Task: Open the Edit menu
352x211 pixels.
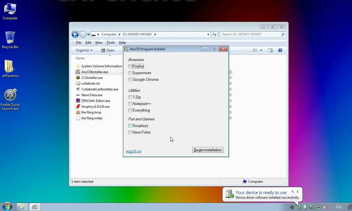Action: [x=88, y=43]
